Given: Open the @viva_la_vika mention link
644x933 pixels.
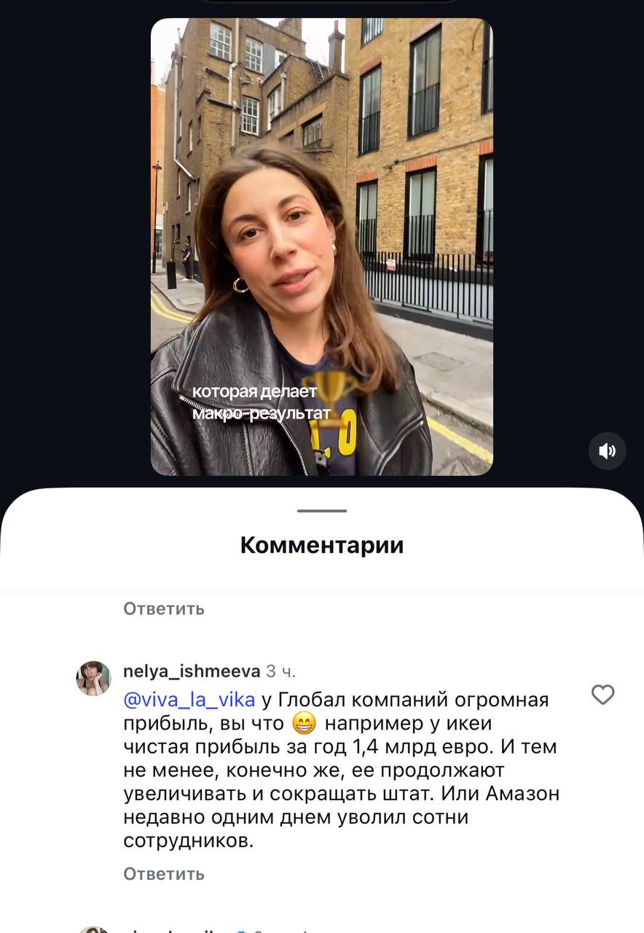Looking at the screenshot, I should [189, 700].
